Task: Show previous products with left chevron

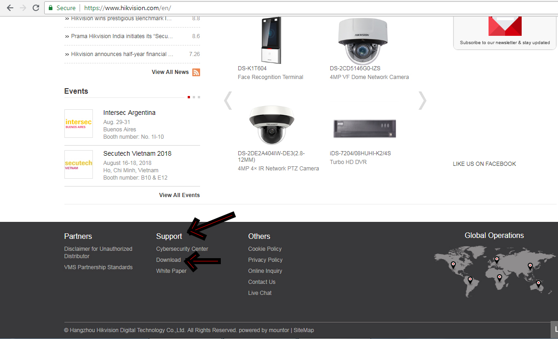Action: (228, 101)
